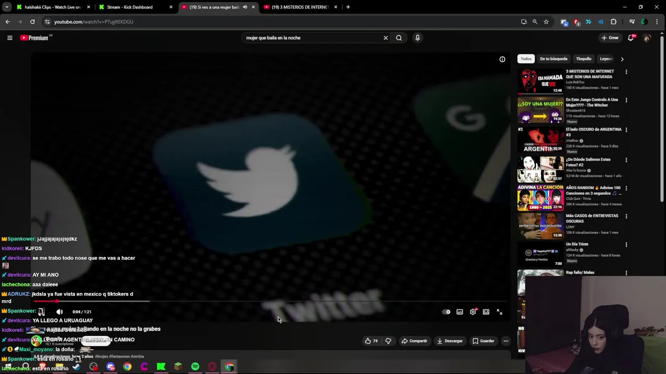
Task: Open the 7TV extension icon
Action: 588,22
